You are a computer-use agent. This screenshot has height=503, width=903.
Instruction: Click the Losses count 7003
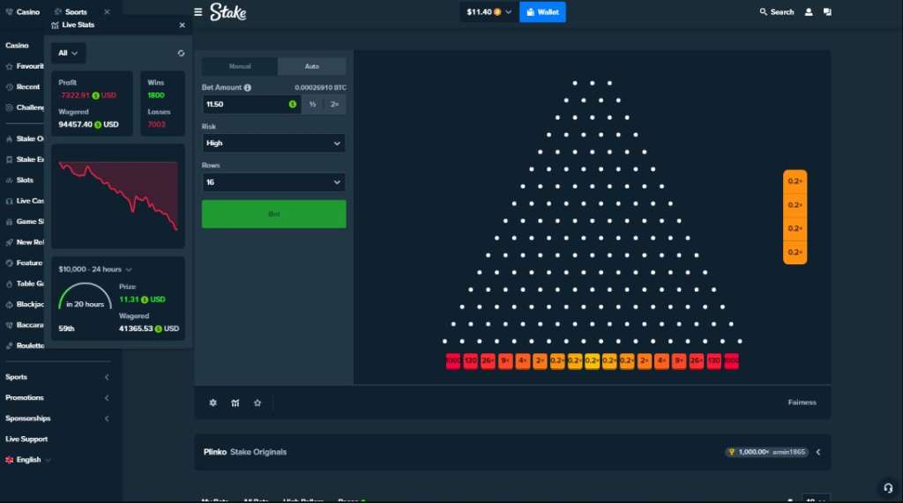point(157,124)
